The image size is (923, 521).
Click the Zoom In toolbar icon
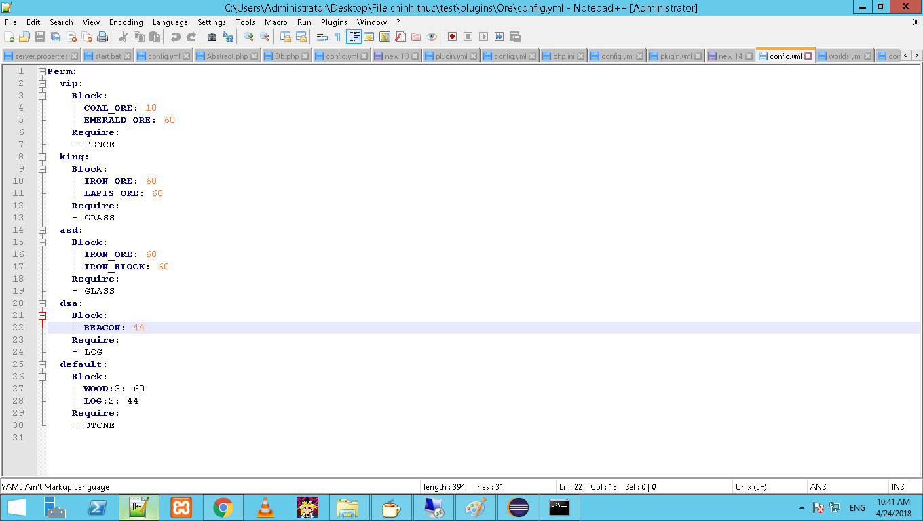click(249, 37)
